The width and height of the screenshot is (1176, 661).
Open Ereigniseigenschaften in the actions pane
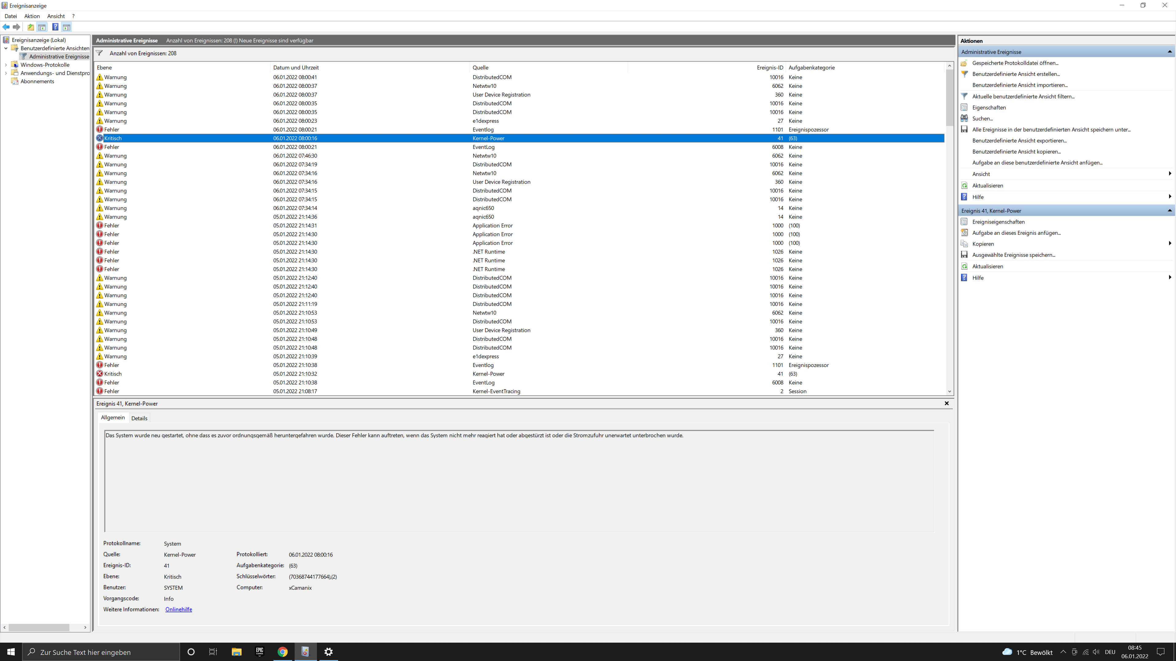998,222
